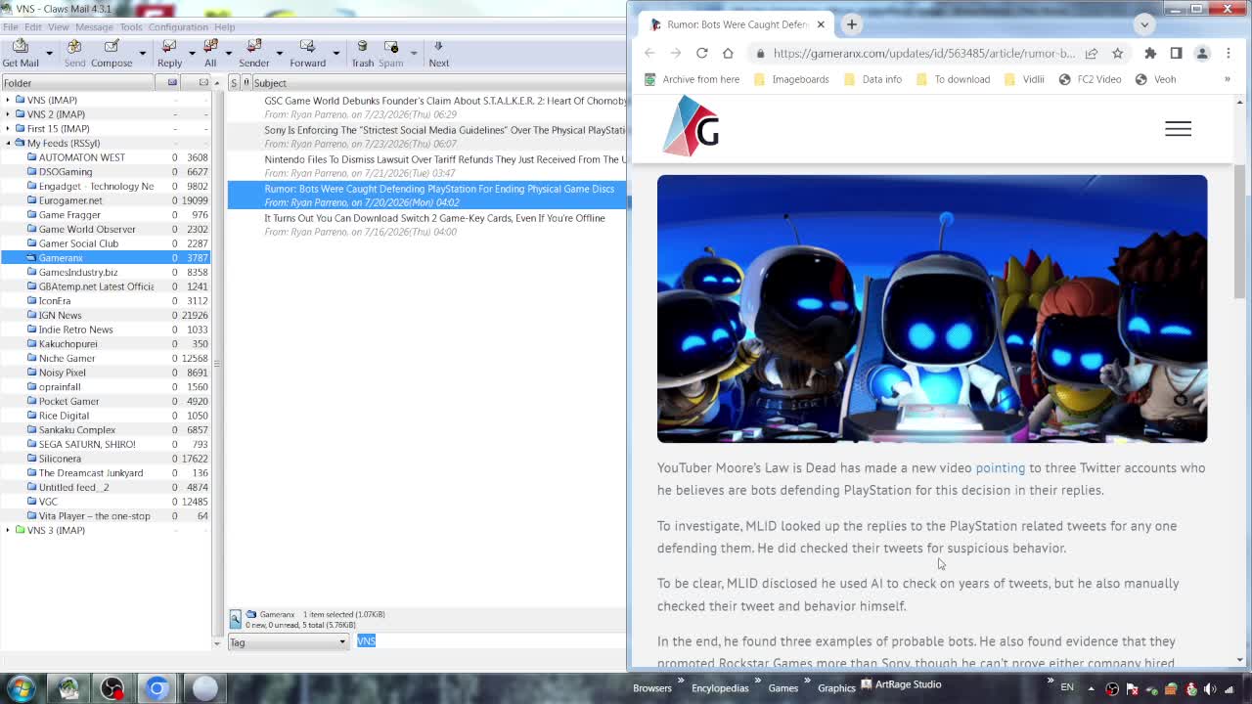Viewport: 1252px width, 704px height.
Task: Open the To download bookmark folder
Action: [x=953, y=79]
